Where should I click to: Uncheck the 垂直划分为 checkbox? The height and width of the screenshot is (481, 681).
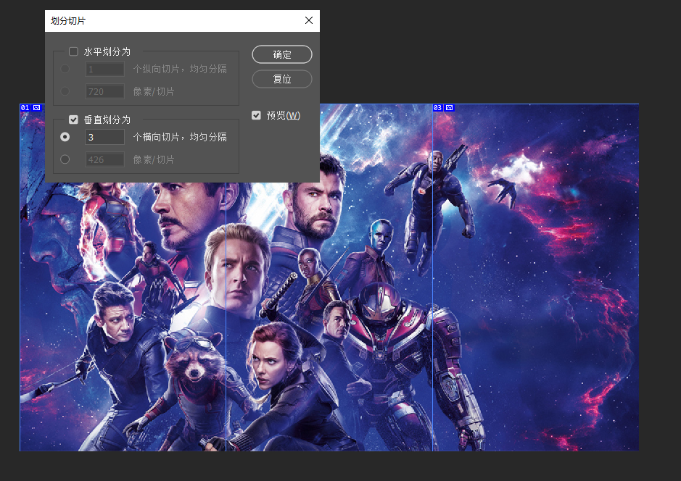tap(73, 120)
